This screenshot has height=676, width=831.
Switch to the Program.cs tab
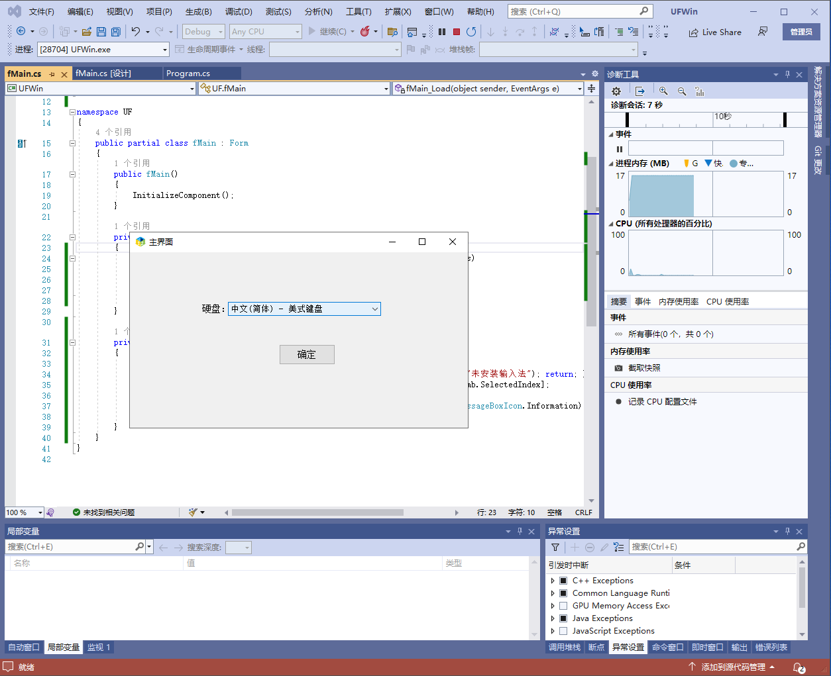[x=188, y=73]
